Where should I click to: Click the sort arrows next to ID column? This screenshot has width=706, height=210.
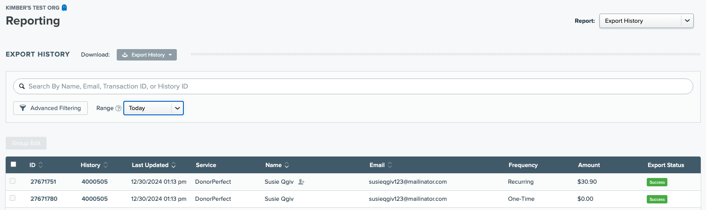click(41, 165)
